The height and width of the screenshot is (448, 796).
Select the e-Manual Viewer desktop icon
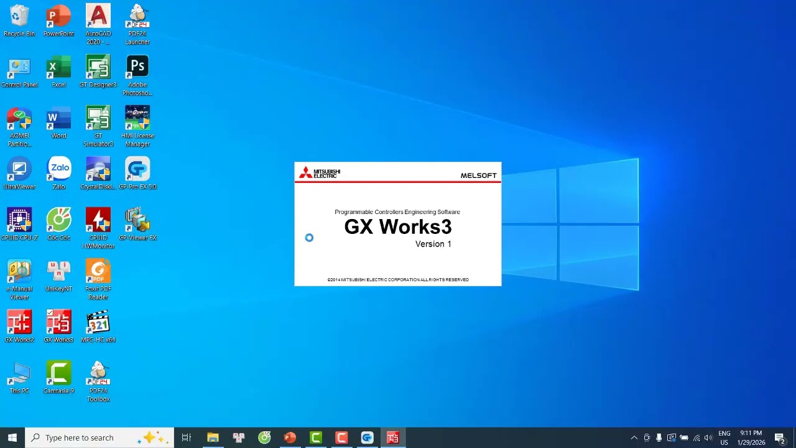[19, 280]
